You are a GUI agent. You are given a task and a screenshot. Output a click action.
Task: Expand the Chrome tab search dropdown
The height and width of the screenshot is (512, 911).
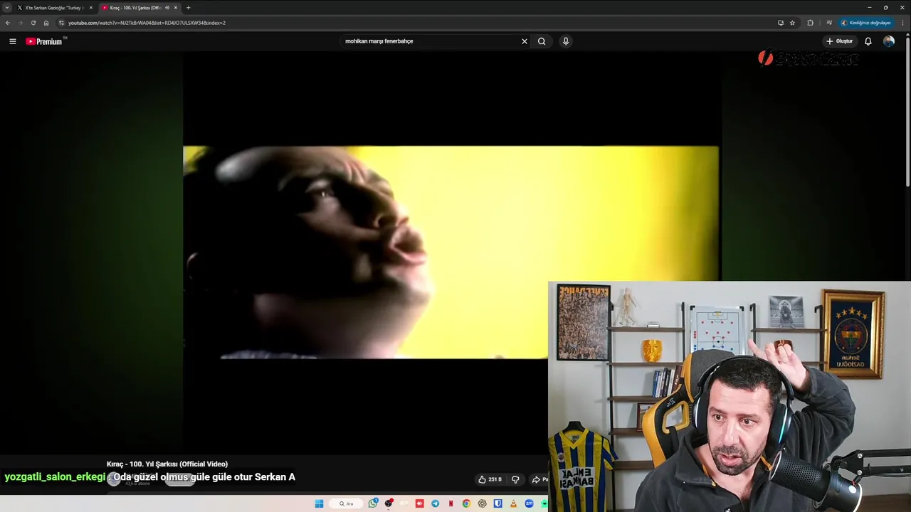[x=7, y=8]
